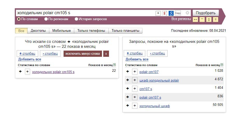Screen dimensions: 247x127
Task: Select the 'По регионам' radio button
Action: click(46, 19)
